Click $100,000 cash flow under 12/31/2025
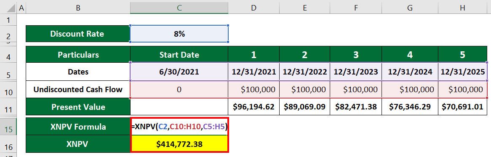 click(462, 90)
